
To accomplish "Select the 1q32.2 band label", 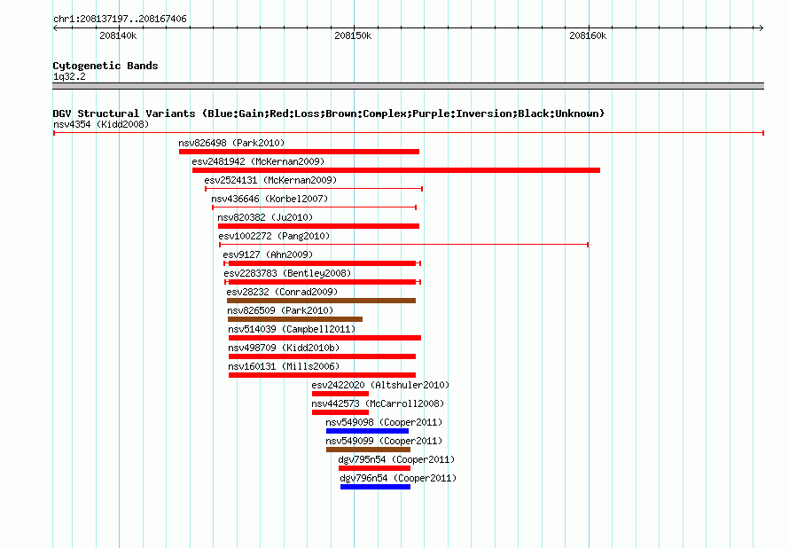I will pos(69,76).
